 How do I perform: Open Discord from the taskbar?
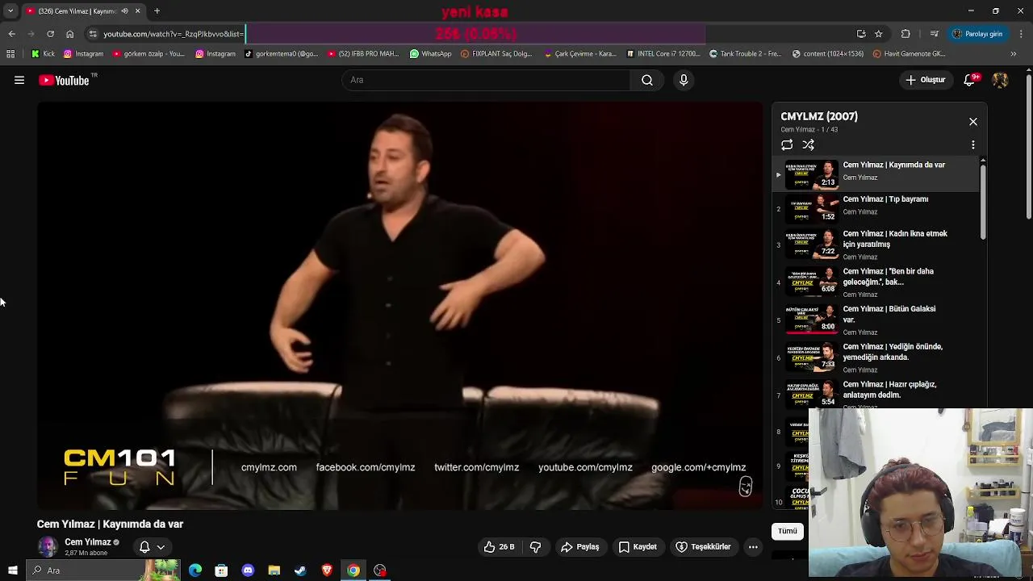[248, 571]
